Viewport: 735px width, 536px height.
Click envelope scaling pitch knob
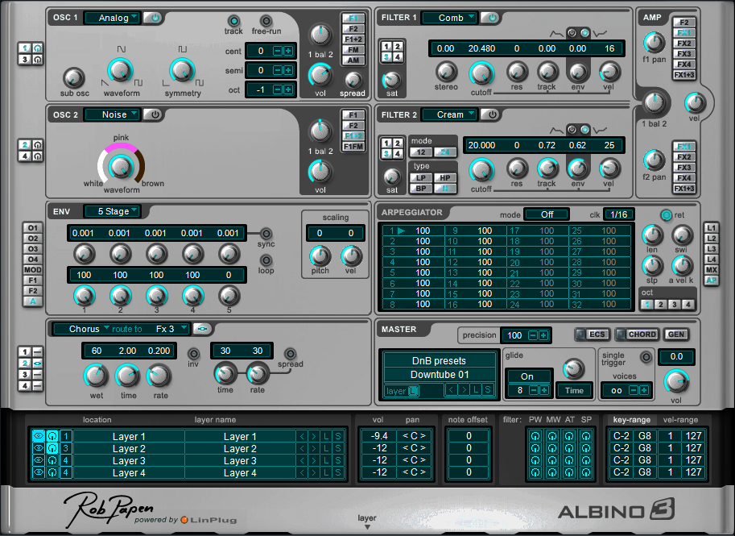(320, 256)
